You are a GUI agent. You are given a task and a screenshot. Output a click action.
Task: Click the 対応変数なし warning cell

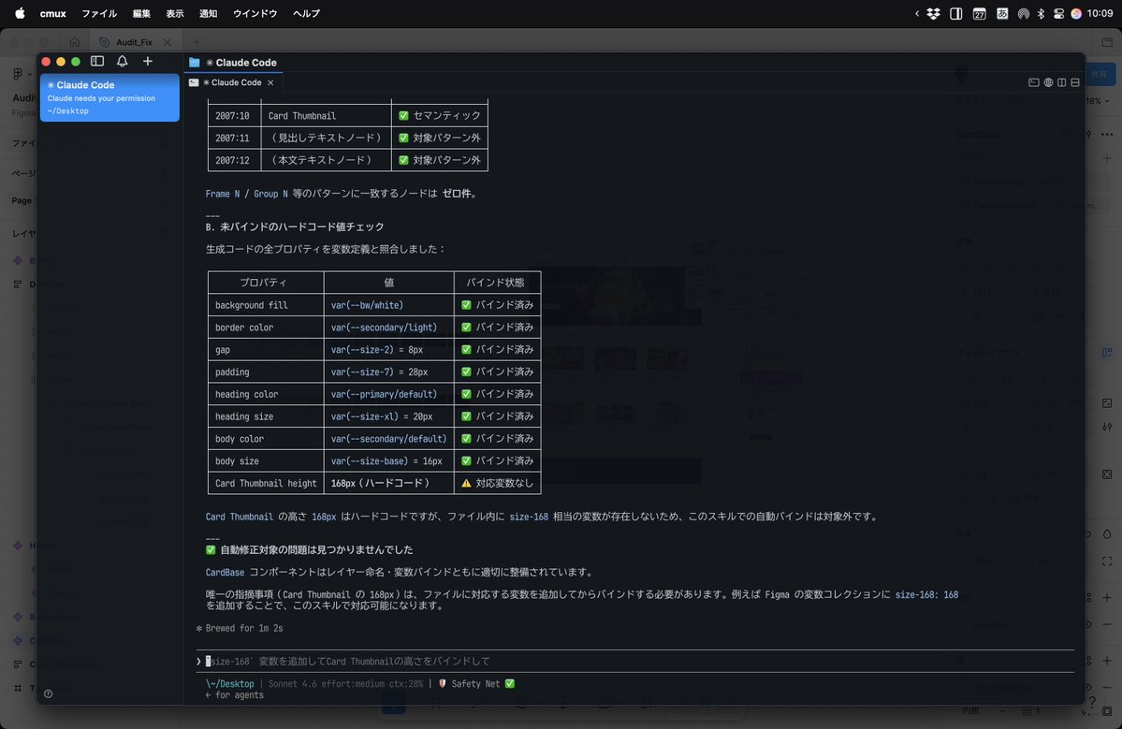tap(497, 483)
